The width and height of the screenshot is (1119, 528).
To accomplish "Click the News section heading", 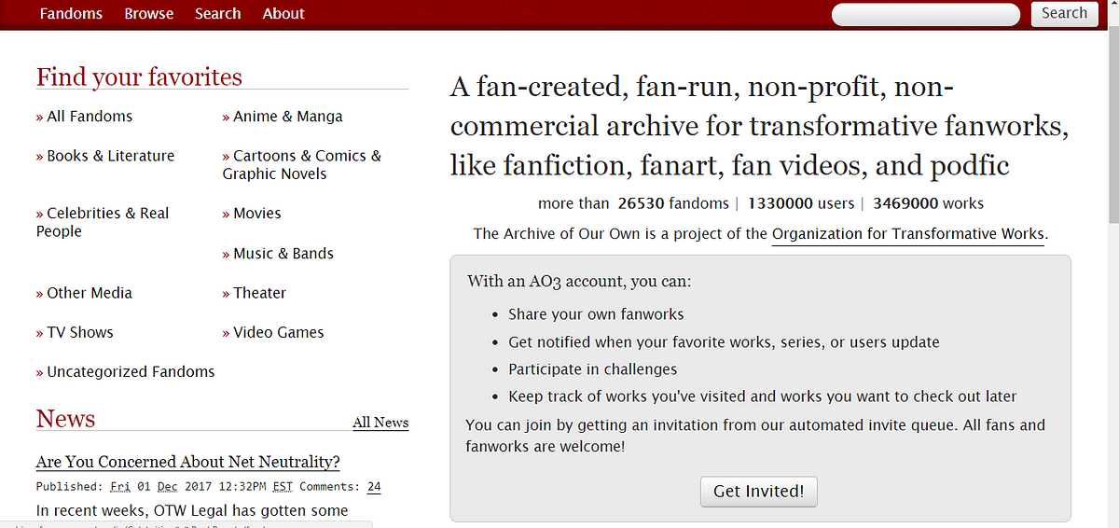I will [66, 419].
